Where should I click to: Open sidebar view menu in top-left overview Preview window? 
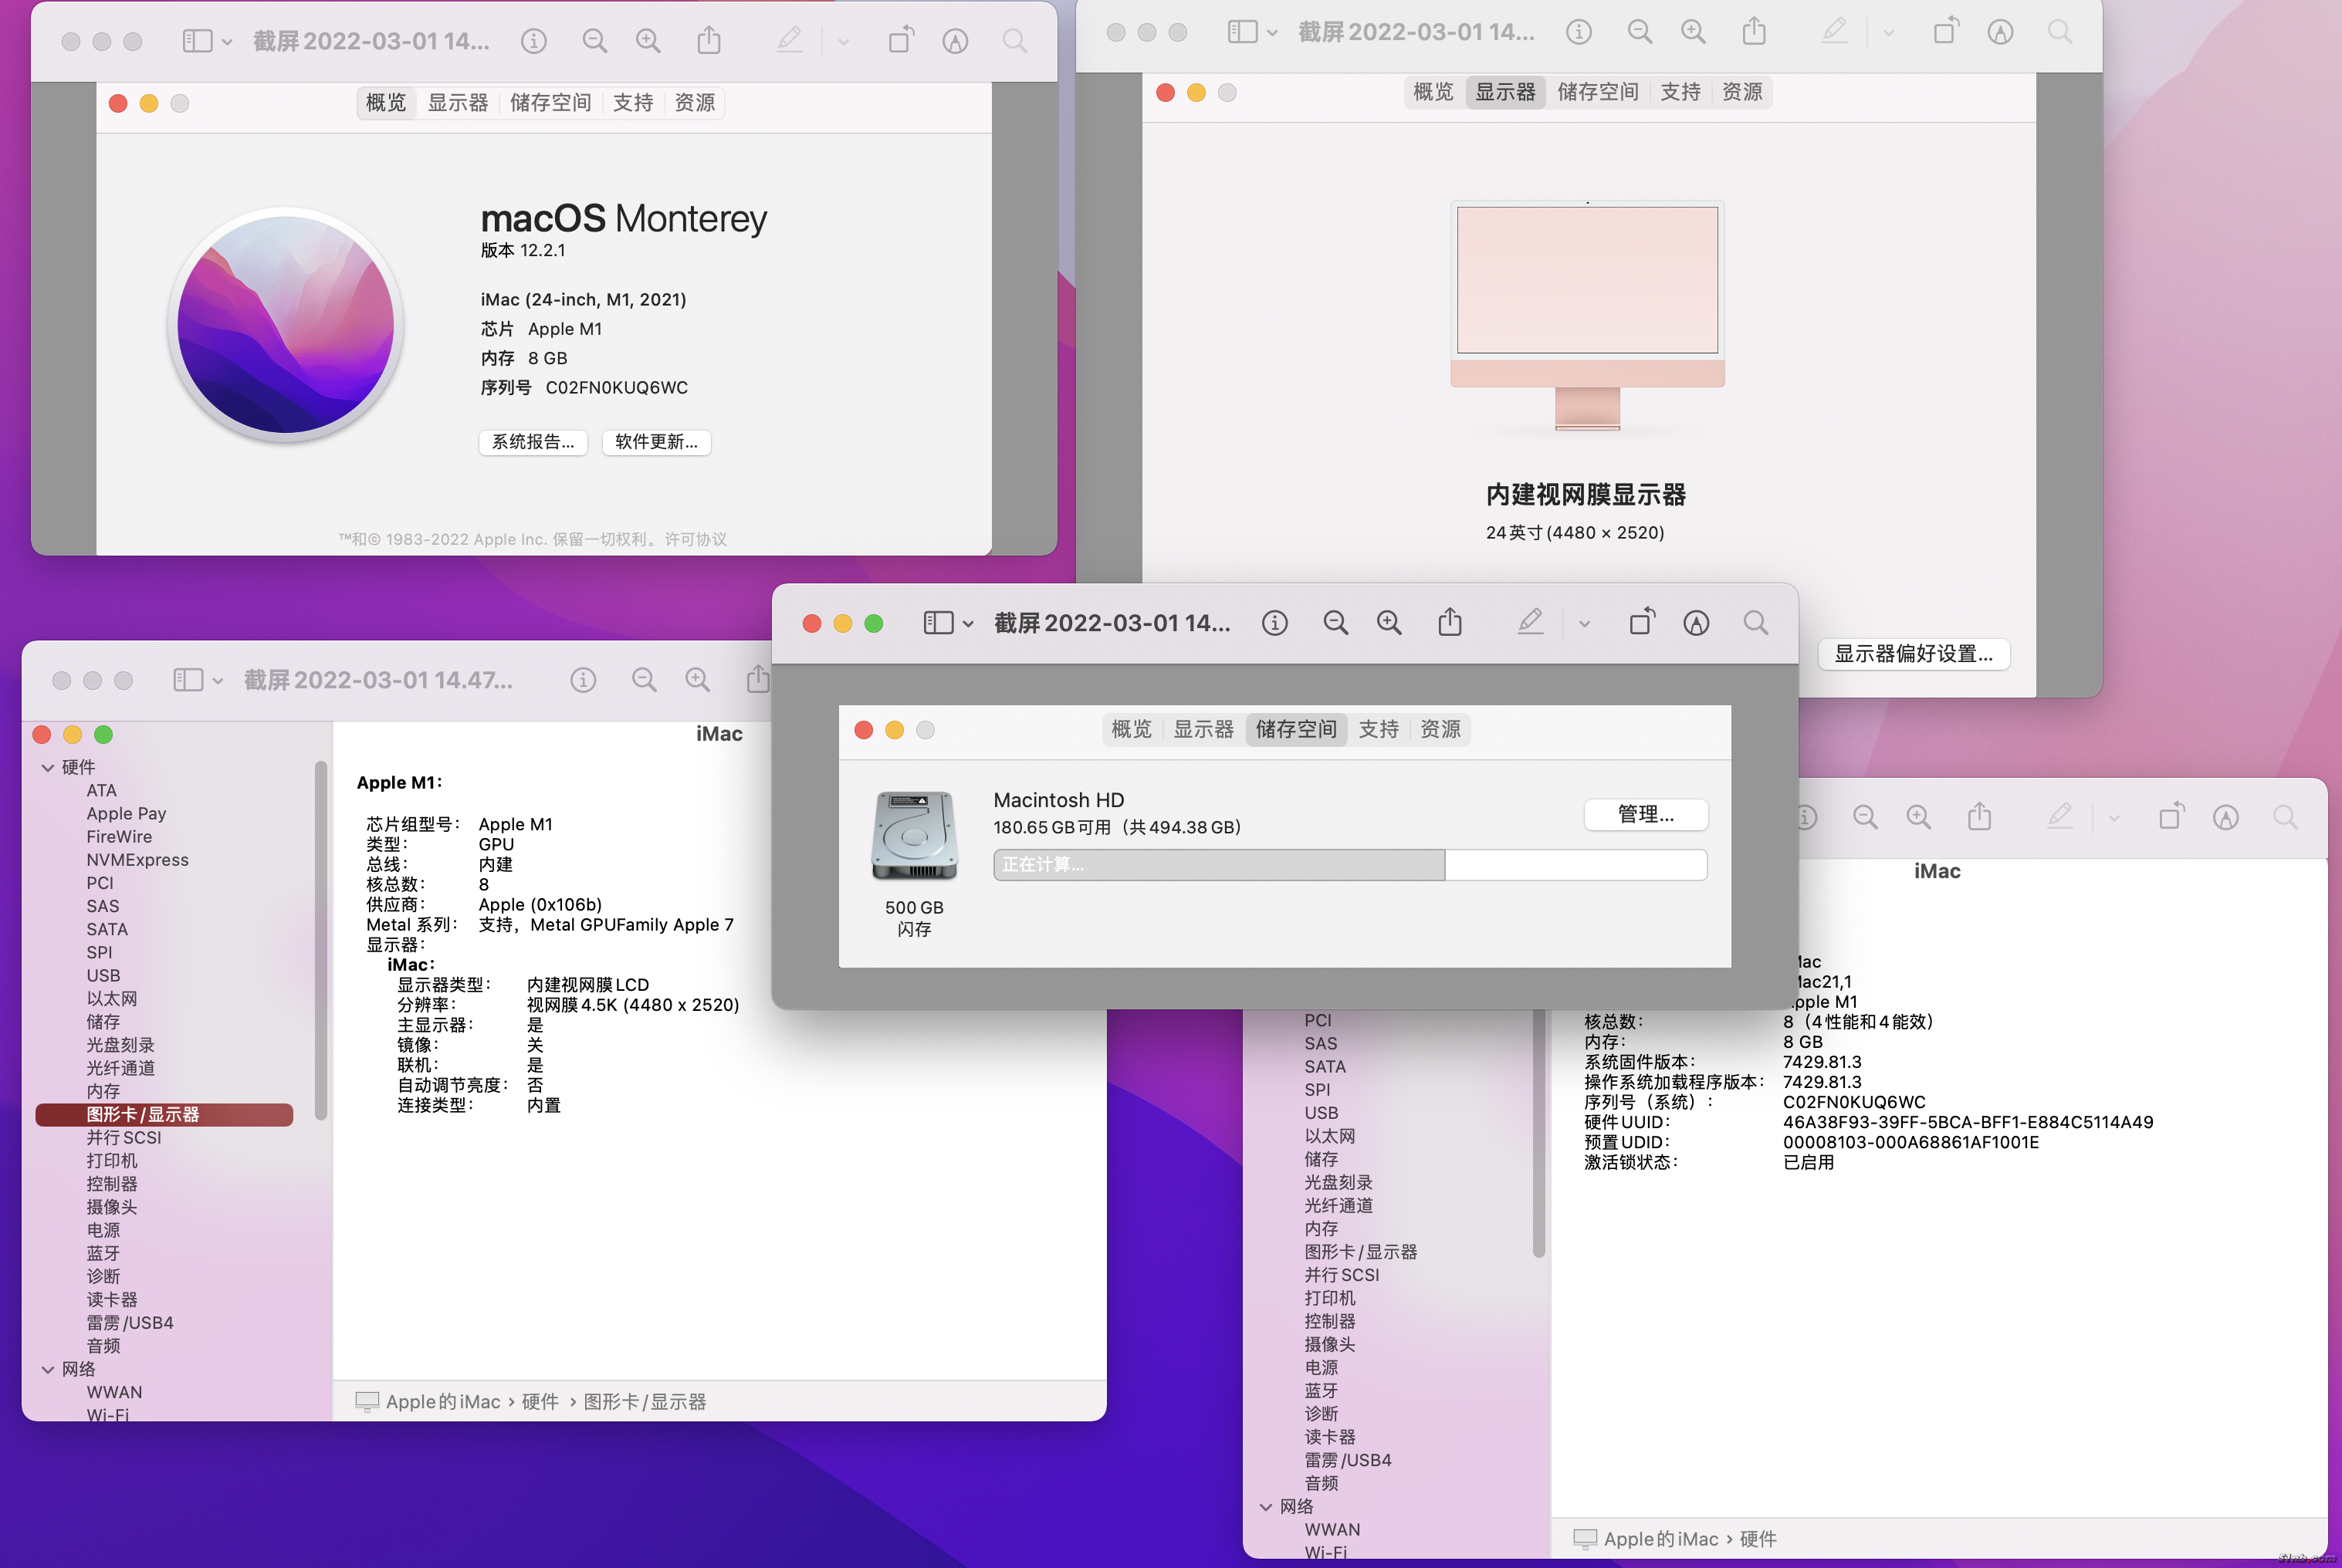[207, 41]
